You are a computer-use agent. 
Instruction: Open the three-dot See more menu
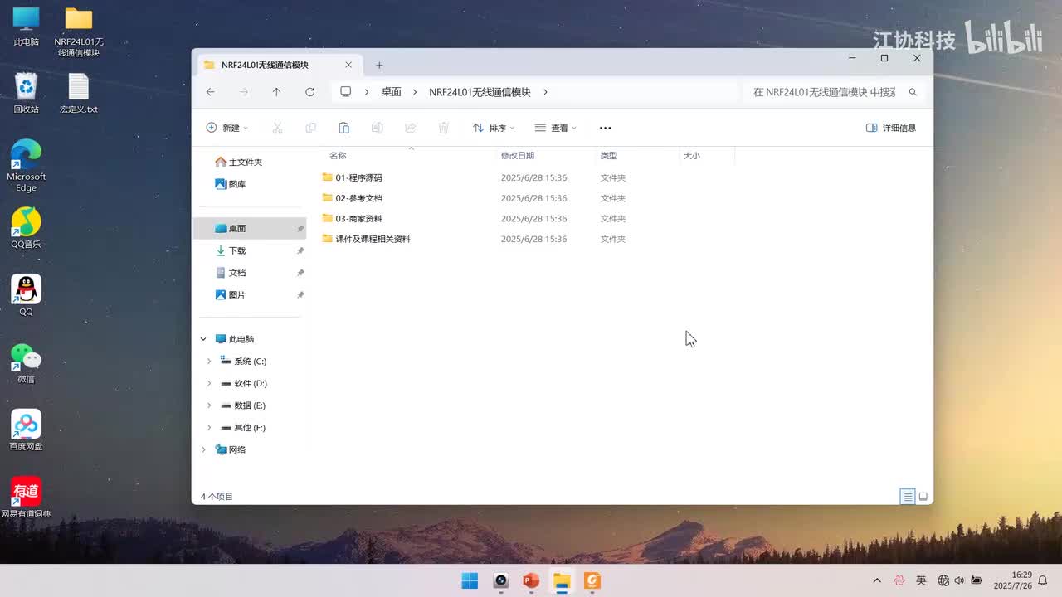point(605,128)
